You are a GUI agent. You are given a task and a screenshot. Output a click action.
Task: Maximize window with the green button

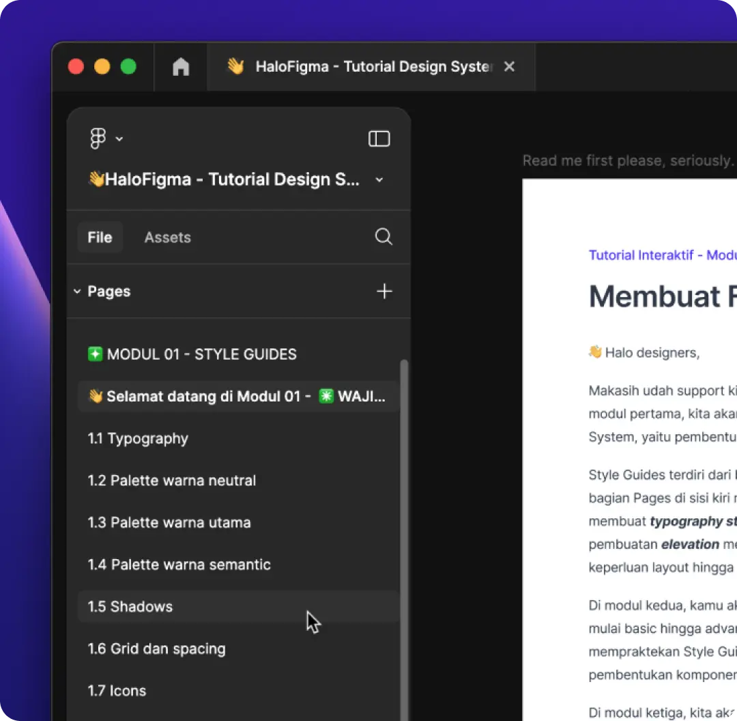click(x=128, y=66)
